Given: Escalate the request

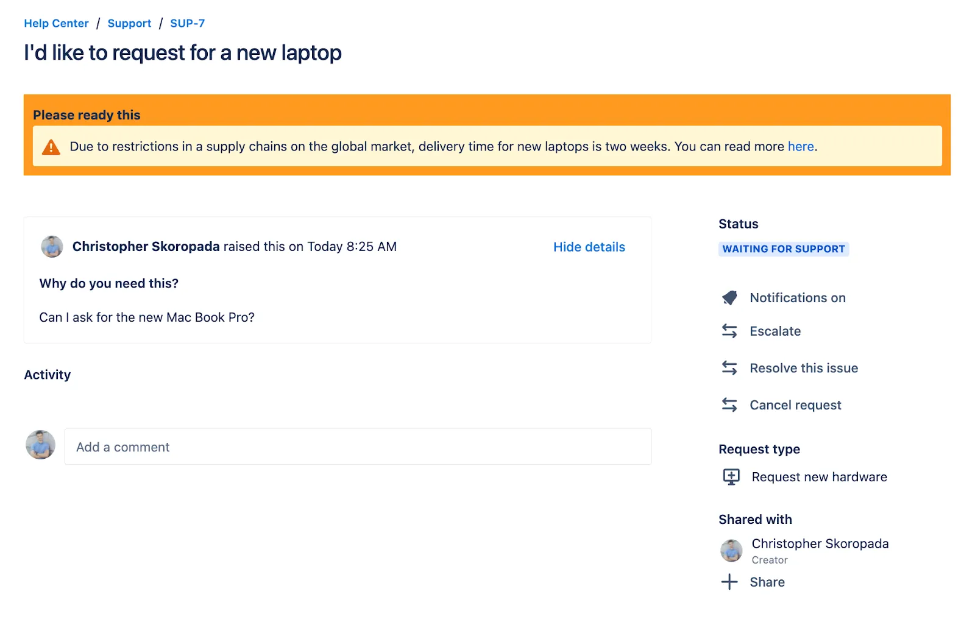Looking at the screenshot, I should 775,331.
